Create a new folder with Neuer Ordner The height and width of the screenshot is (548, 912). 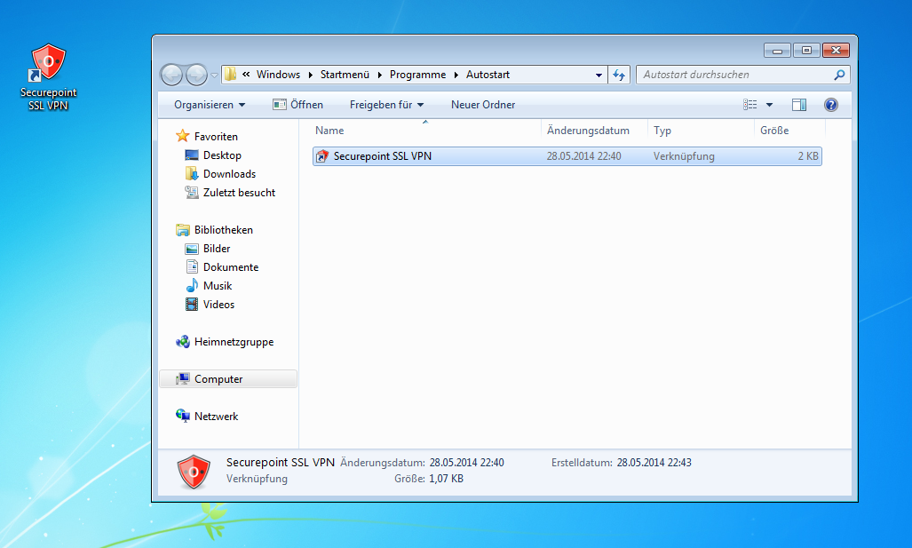click(483, 105)
